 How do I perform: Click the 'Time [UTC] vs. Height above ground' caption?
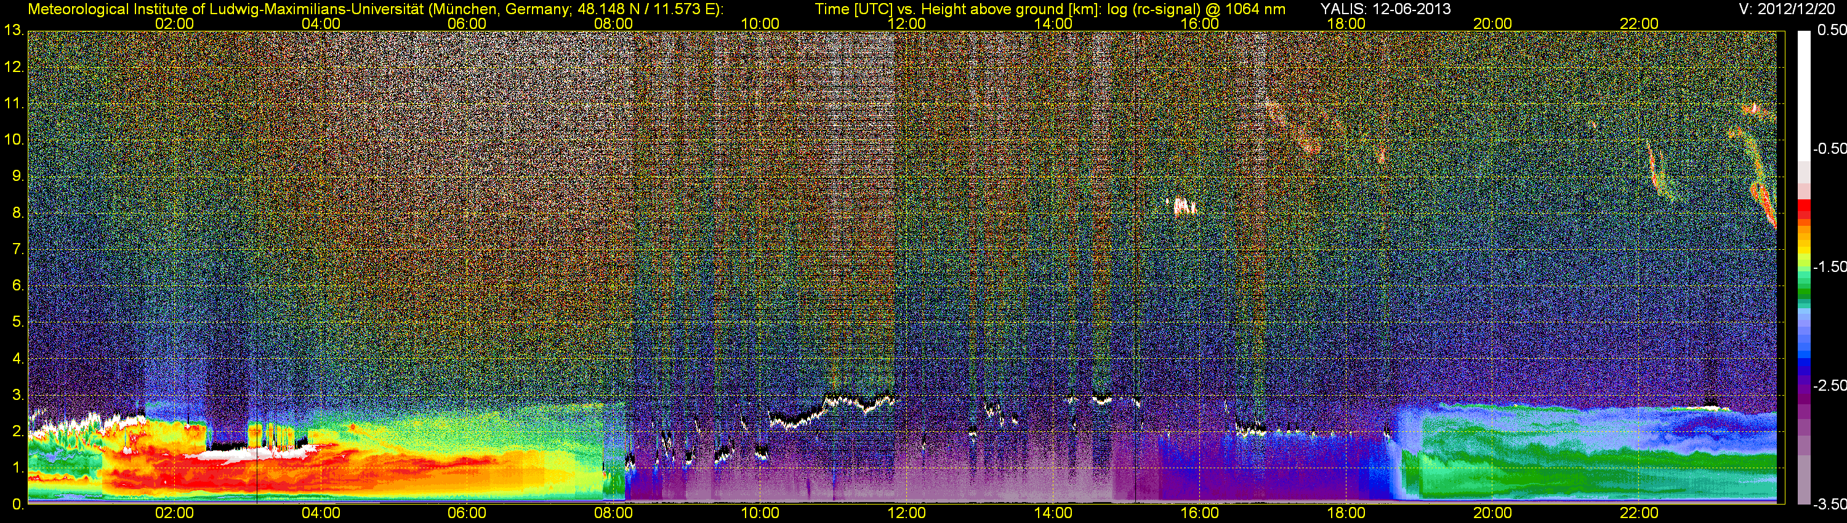pos(1050,9)
